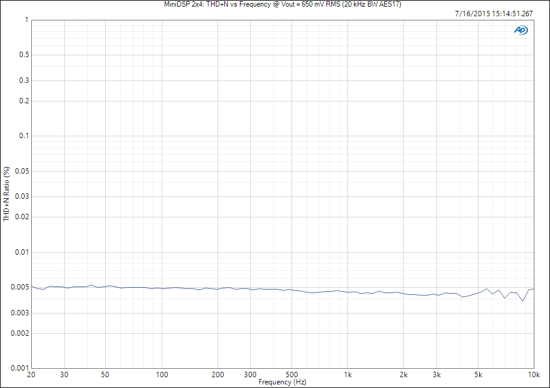The width and height of the screenshot is (550, 388).
Task: Click the y-axis value '0.05'
Action: [22, 171]
